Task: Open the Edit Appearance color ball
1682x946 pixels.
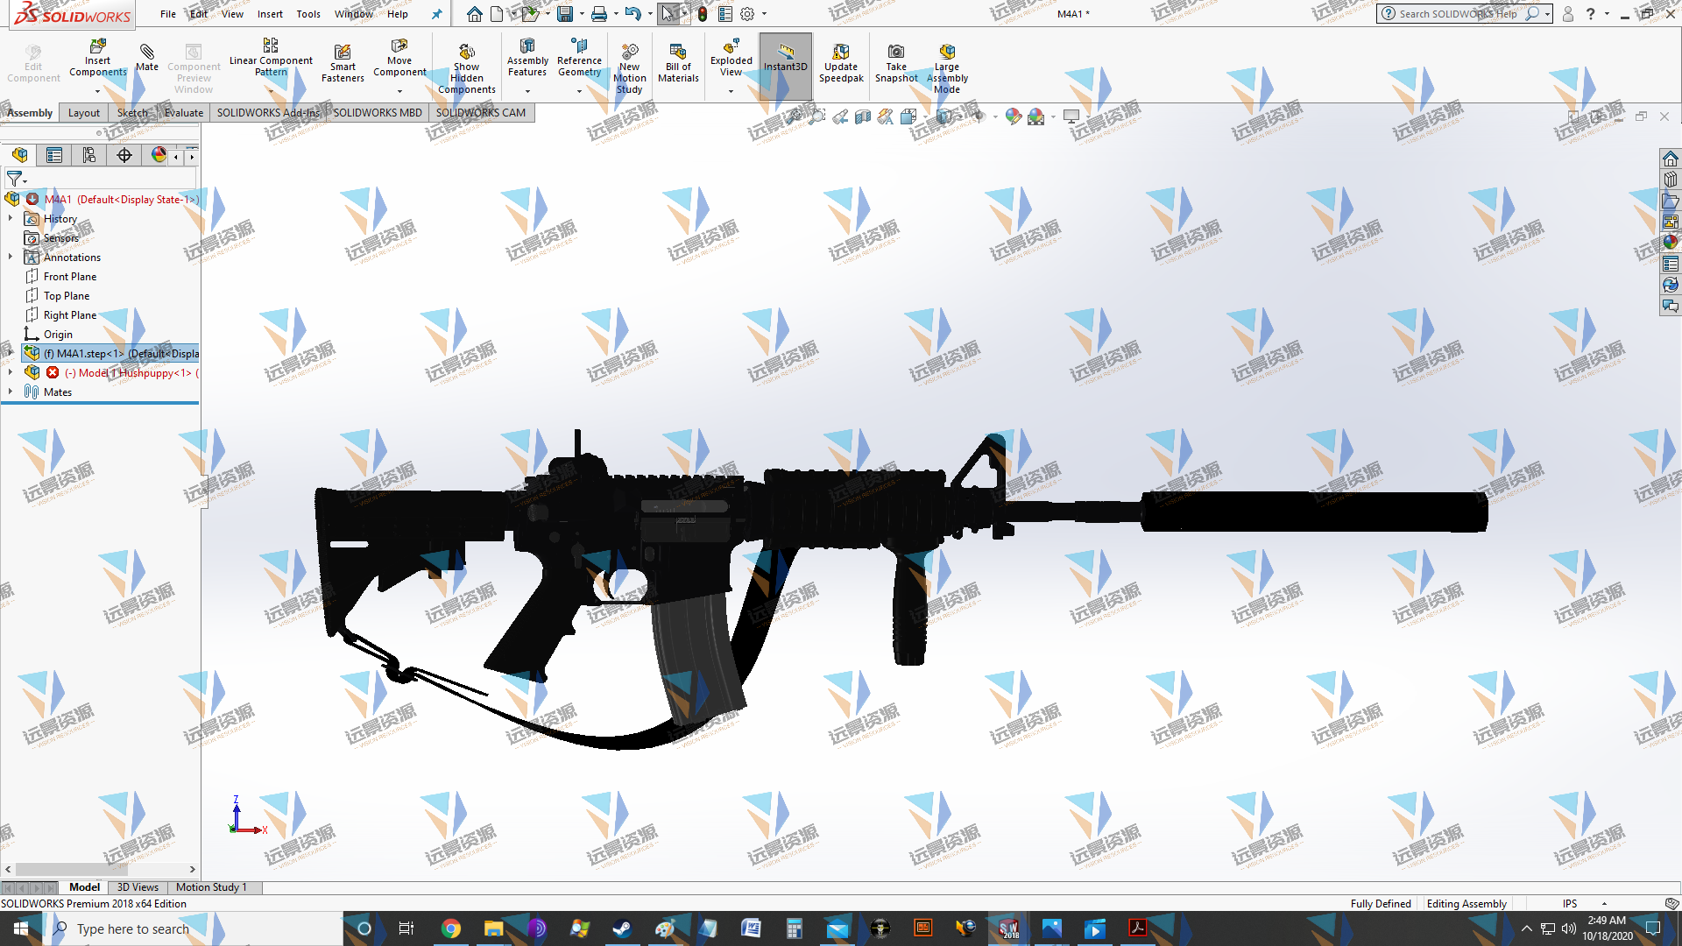Action: click(x=1014, y=116)
